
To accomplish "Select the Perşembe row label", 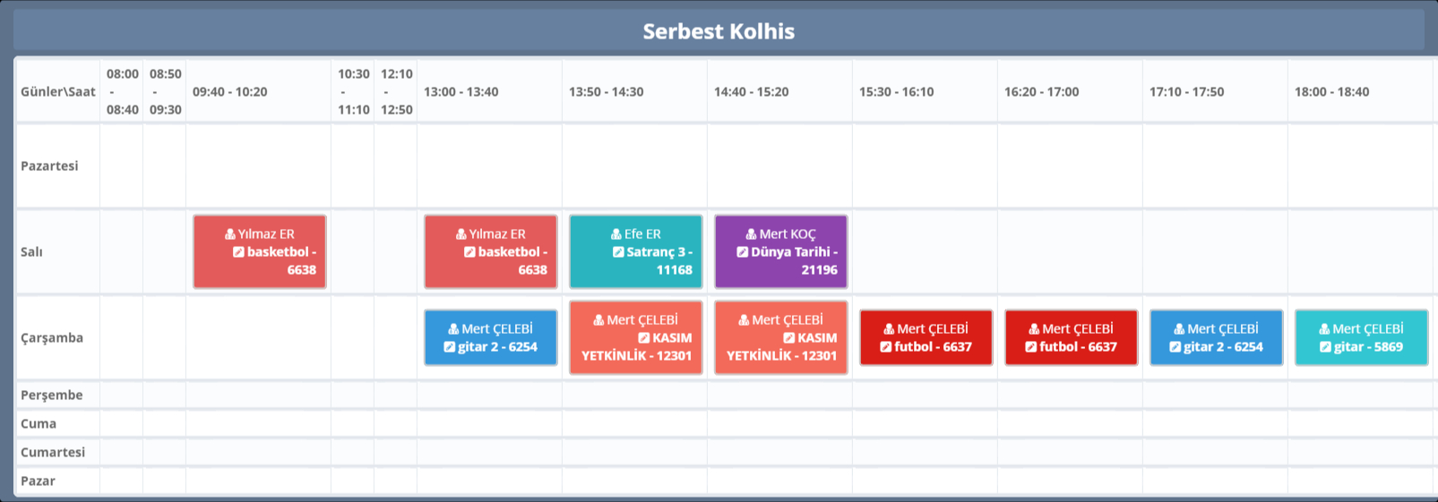I will point(51,395).
